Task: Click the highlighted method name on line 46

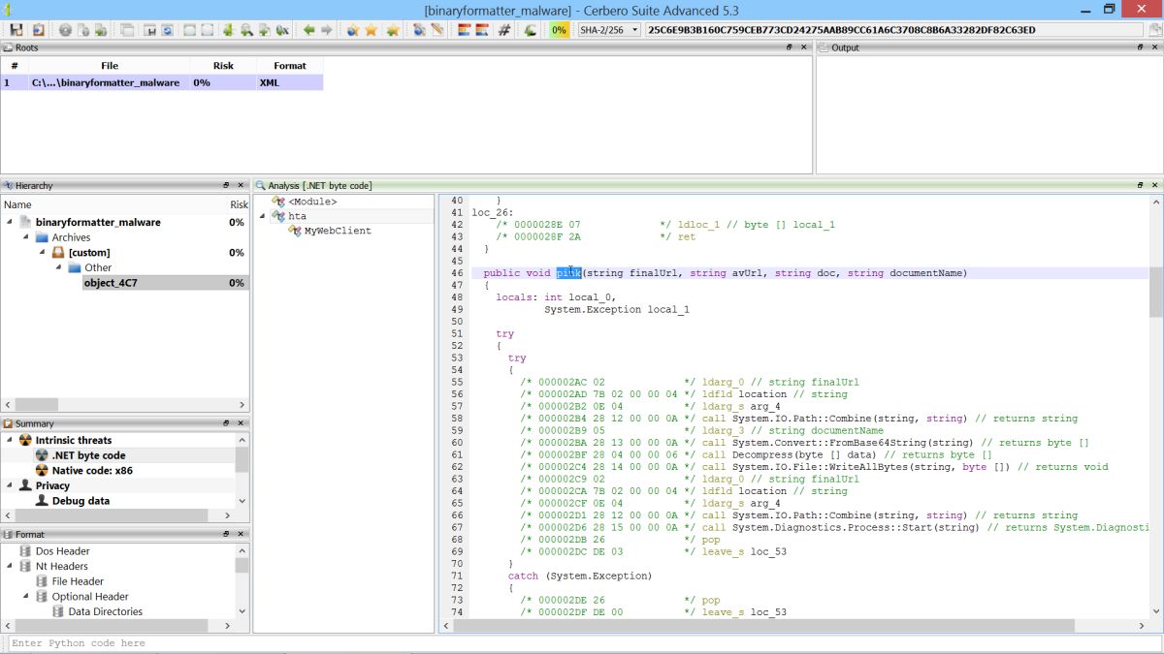Action: click(568, 273)
